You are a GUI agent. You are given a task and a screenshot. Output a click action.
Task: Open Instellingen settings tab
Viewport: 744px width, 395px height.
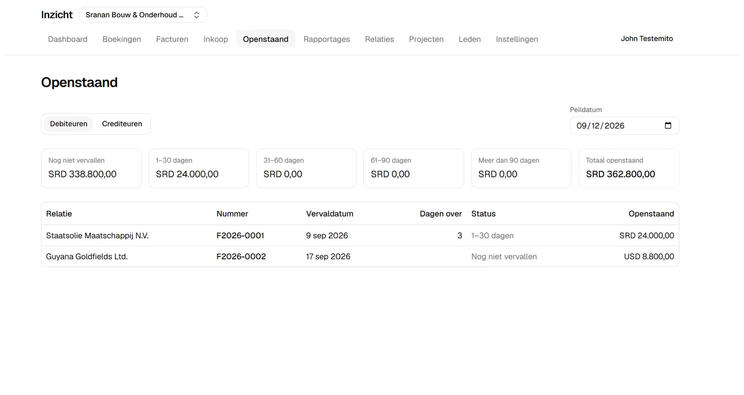517,39
